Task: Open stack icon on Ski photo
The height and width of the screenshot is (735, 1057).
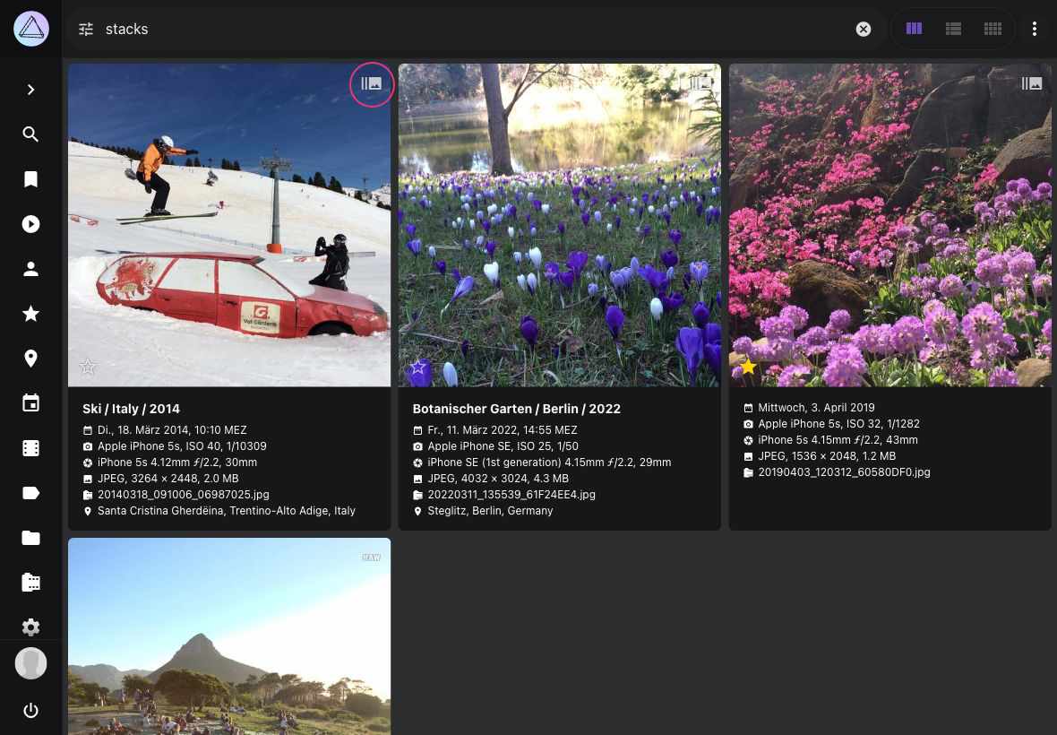Action: (x=372, y=83)
